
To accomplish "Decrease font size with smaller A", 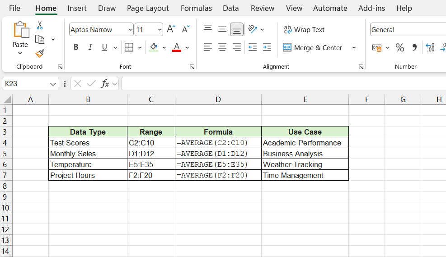I will [x=186, y=29].
